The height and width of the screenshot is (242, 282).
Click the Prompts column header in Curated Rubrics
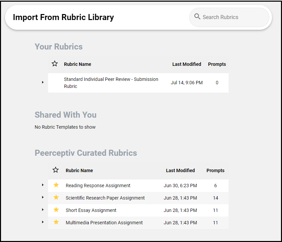tap(215, 170)
